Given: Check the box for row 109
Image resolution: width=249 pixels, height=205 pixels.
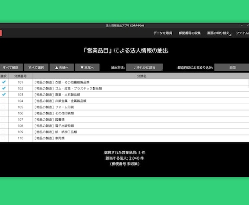Looking at the screenshot, I should [3, 132].
